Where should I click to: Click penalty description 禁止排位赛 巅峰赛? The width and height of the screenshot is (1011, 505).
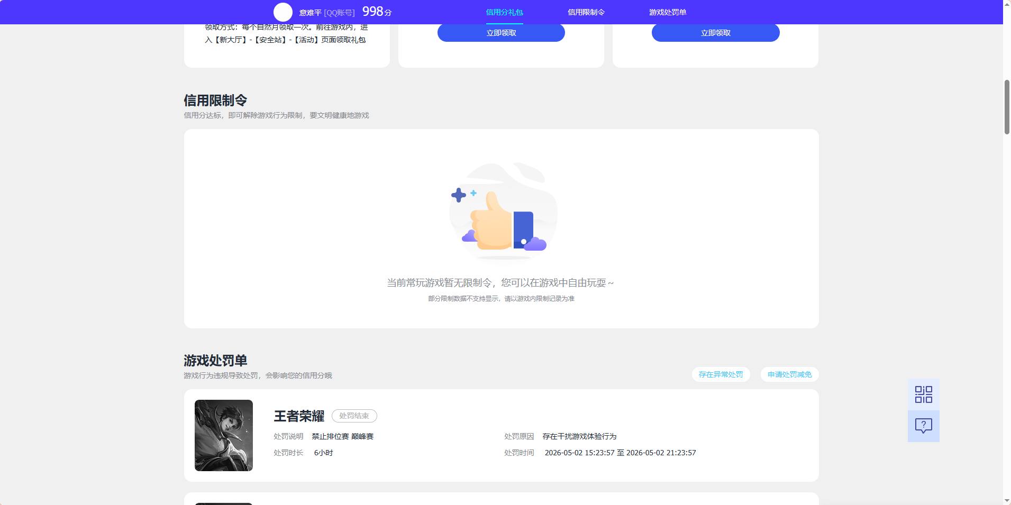tap(342, 436)
